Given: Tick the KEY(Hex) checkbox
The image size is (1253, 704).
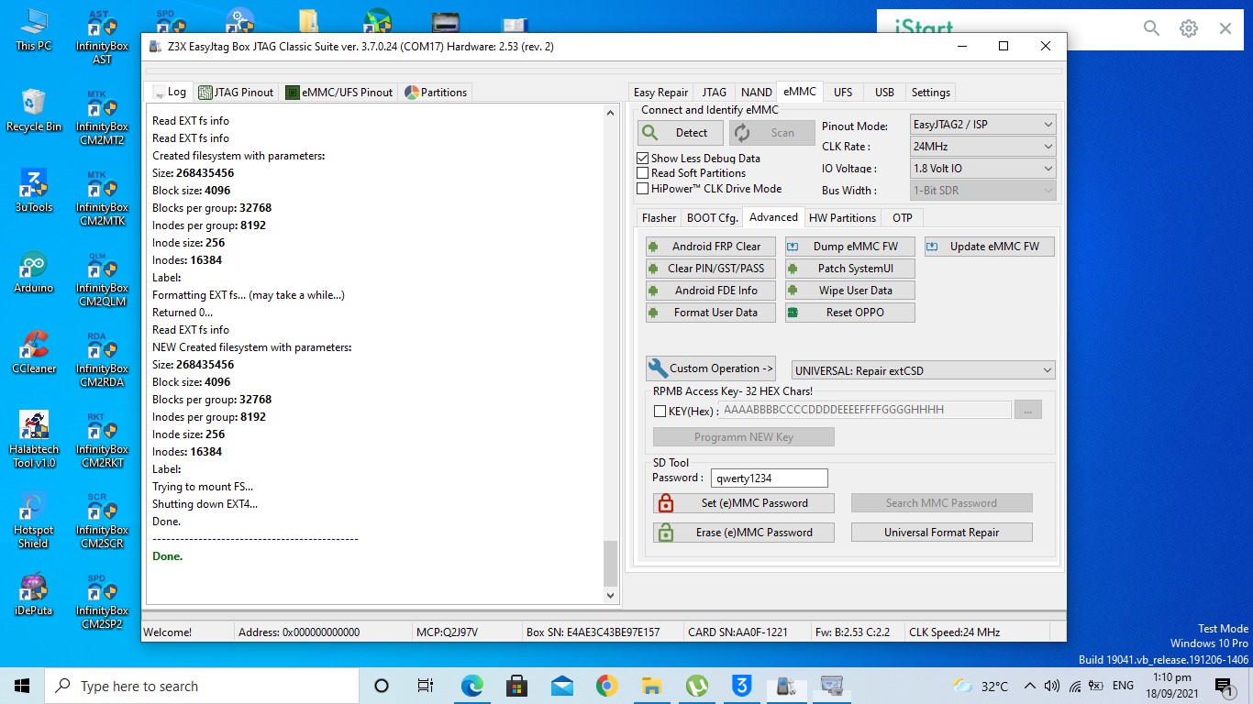Looking at the screenshot, I should tap(660, 411).
